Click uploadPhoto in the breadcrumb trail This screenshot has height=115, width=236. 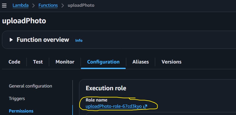[x=81, y=5]
